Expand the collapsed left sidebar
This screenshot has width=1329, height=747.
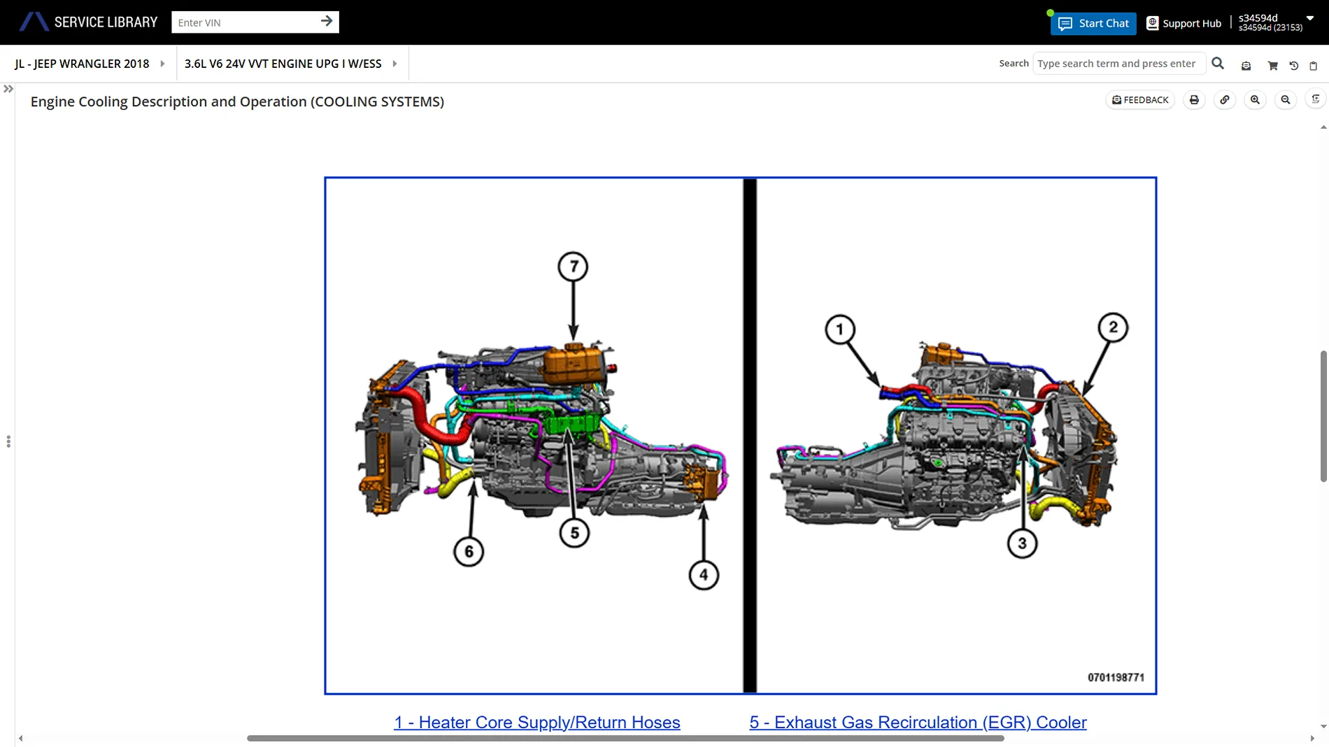[8, 89]
